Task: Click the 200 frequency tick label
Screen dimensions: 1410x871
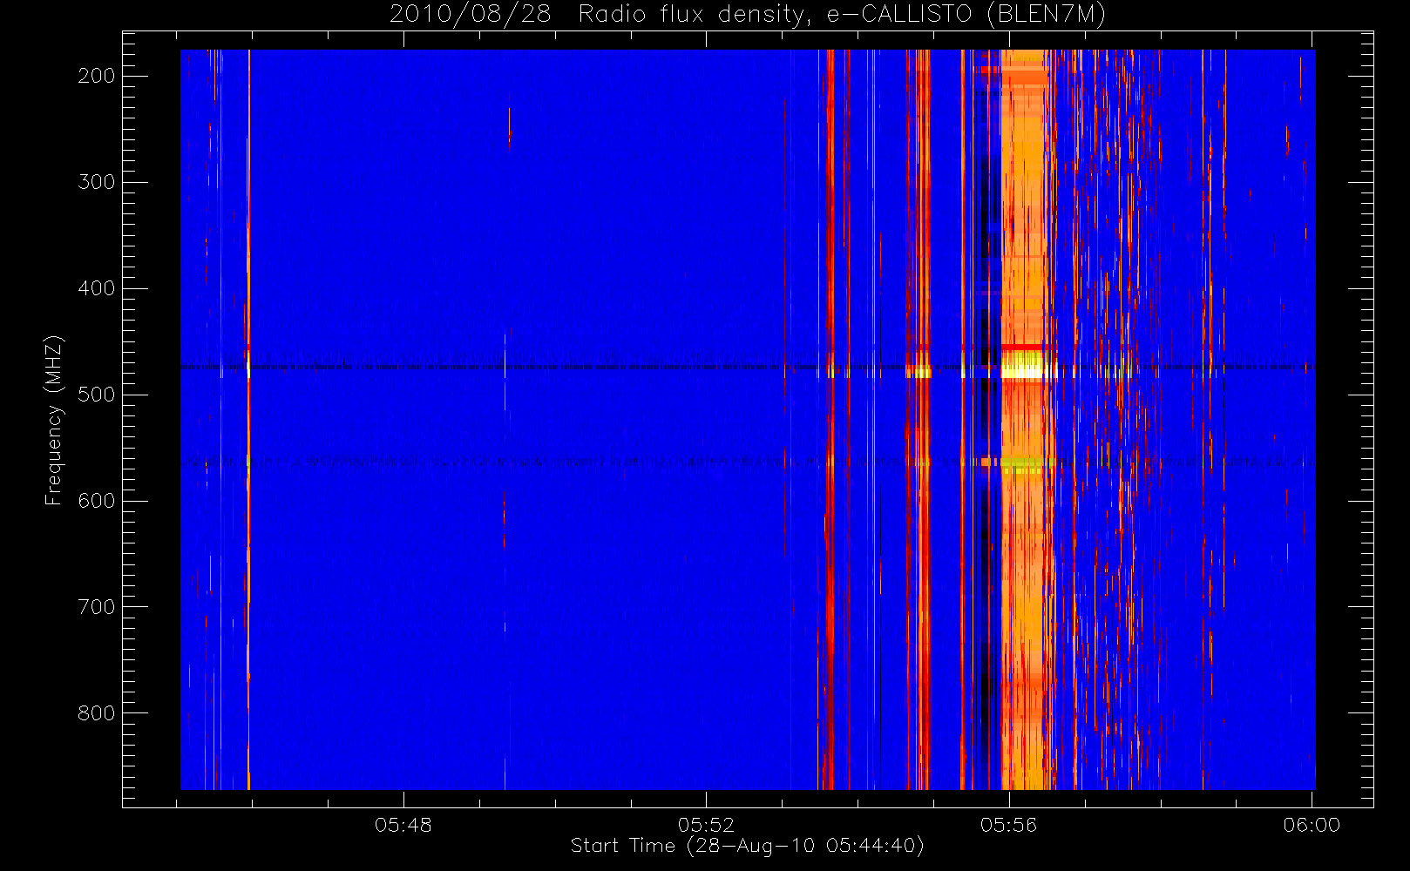Action: tap(97, 76)
